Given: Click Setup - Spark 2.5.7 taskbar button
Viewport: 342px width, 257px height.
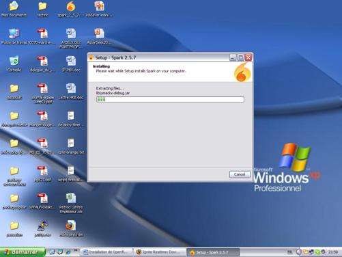Looking at the screenshot, I should [x=213, y=252].
